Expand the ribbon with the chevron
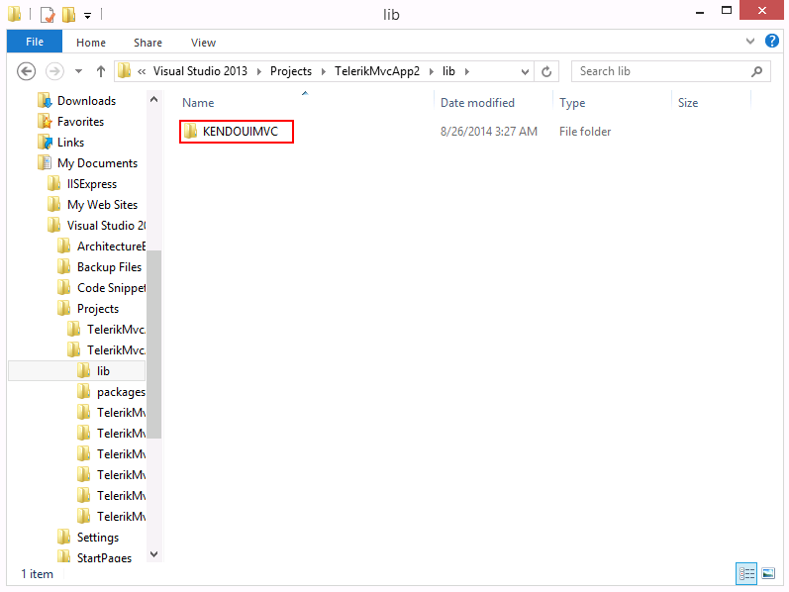The image size is (789, 592). tap(749, 42)
